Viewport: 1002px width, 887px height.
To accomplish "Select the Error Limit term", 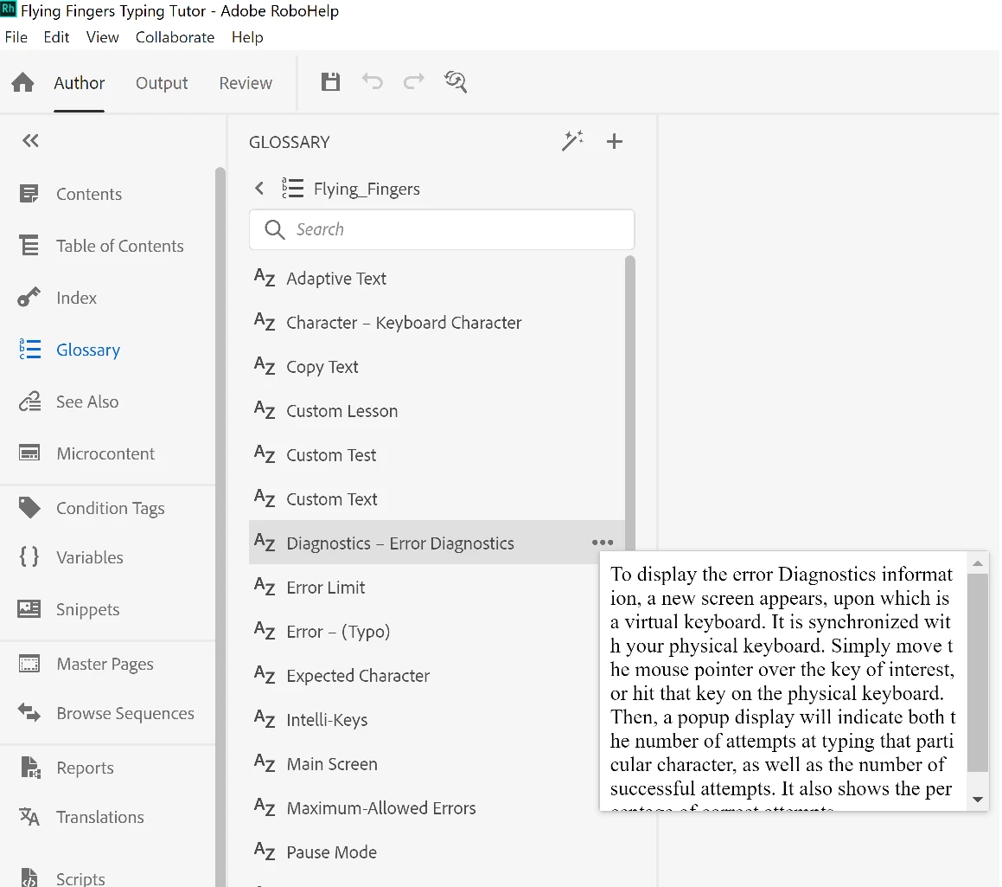I will [x=424, y=587].
